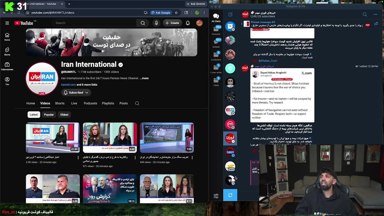Open the iranintl.com link
Screen dimensions: 384x216
68,85
